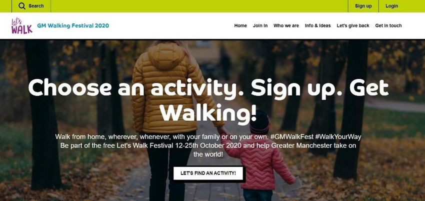Image resolution: width=425 pixels, height=201 pixels.
Task: Click the Sign up button
Action: tap(363, 6)
